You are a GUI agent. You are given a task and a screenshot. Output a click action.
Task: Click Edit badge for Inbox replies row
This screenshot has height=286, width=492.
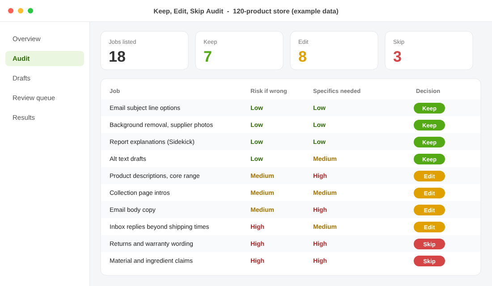429,227
